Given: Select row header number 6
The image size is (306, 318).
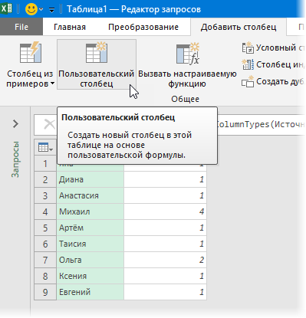Looking at the screenshot, I should pyautogui.click(x=45, y=244).
